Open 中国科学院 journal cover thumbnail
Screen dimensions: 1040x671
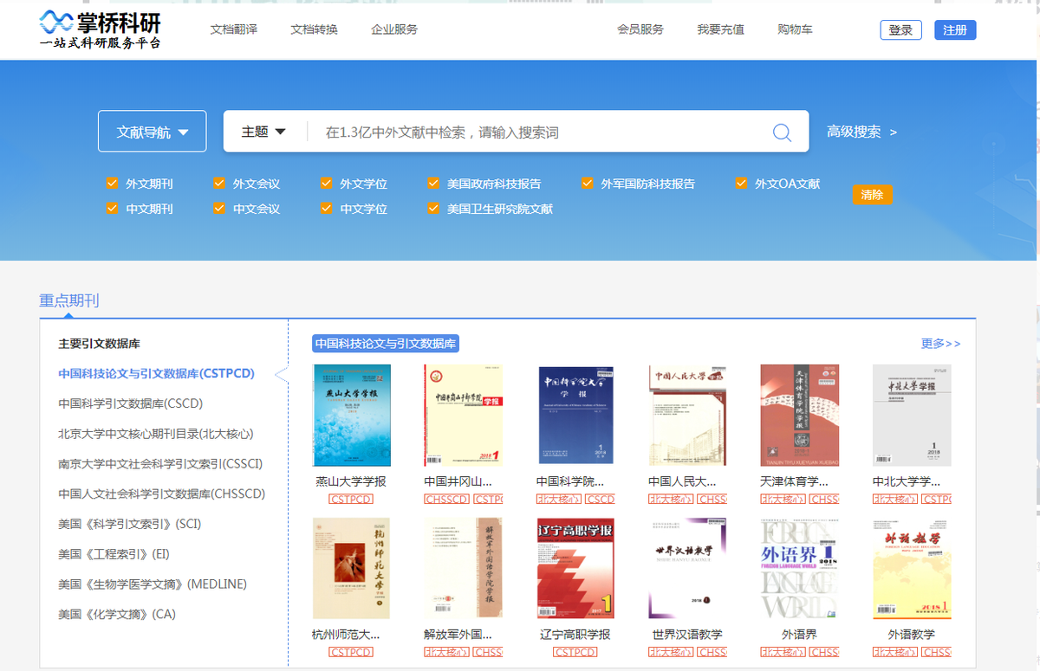pos(575,416)
